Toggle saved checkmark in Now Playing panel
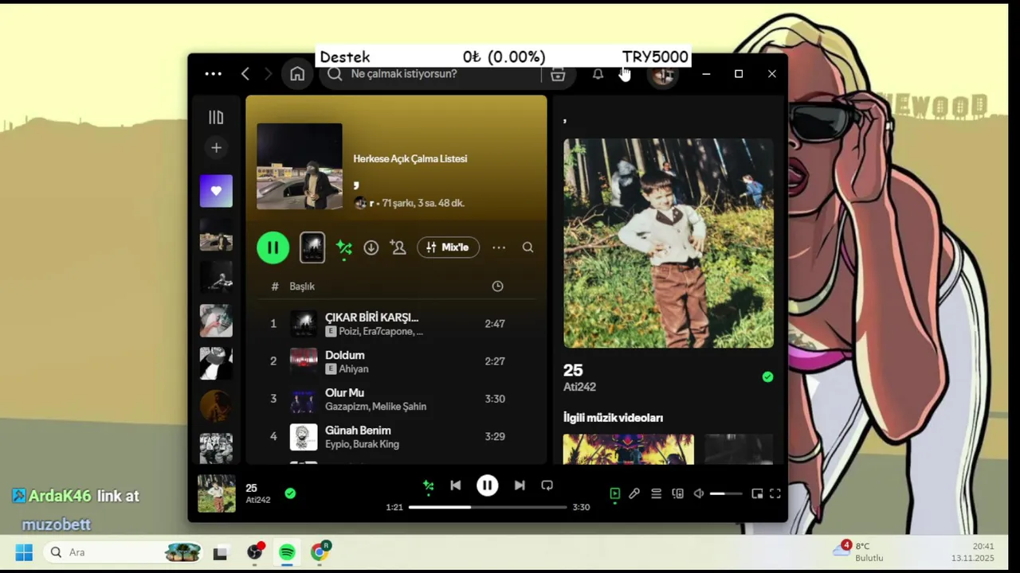Image resolution: width=1020 pixels, height=573 pixels. (x=767, y=377)
